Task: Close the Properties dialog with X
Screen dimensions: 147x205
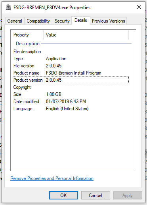Action: [139, 7]
